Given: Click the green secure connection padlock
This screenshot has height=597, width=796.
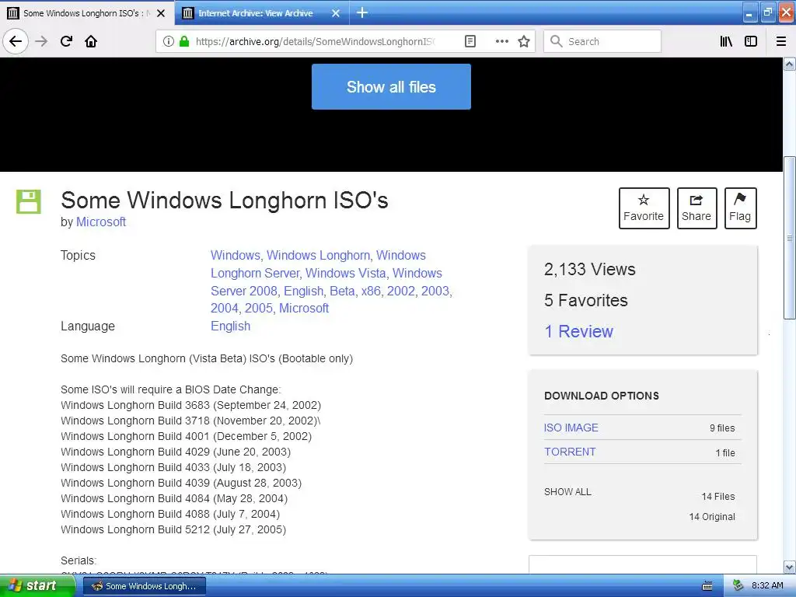Looking at the screenshot, I should [x=183, y=41].
